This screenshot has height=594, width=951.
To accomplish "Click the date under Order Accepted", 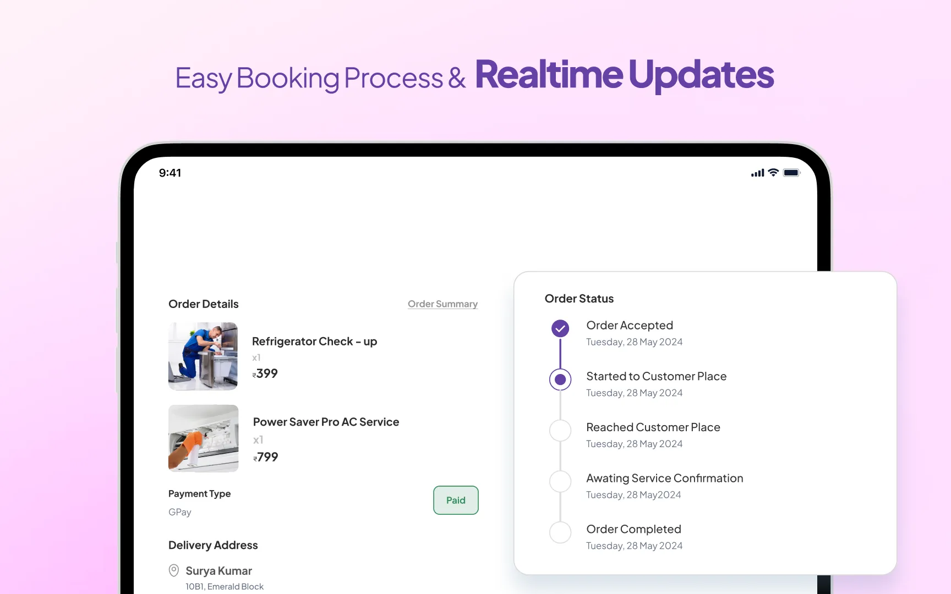I will [x=634, y=342].
